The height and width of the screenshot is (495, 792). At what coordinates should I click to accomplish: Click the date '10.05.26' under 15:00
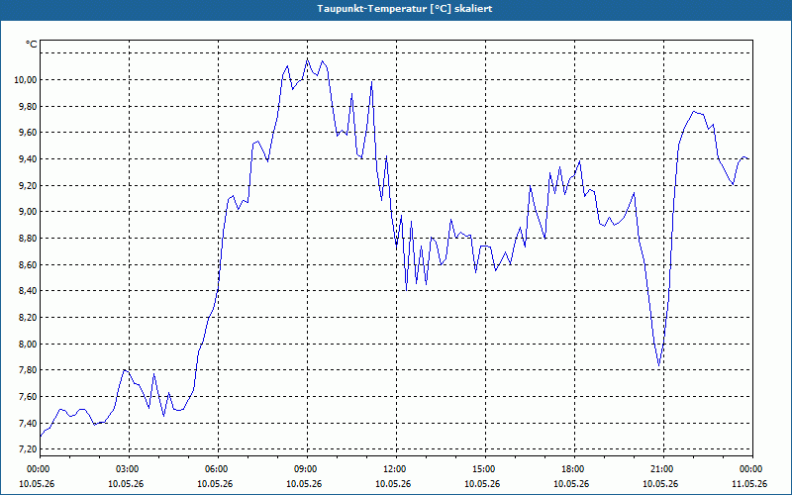tap(483, 484)
